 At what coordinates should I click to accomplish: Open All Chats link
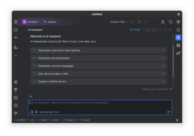(135, 30)
